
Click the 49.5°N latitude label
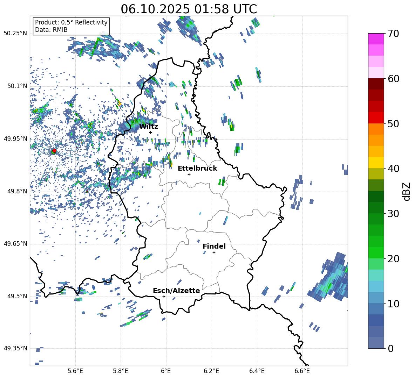17,296
